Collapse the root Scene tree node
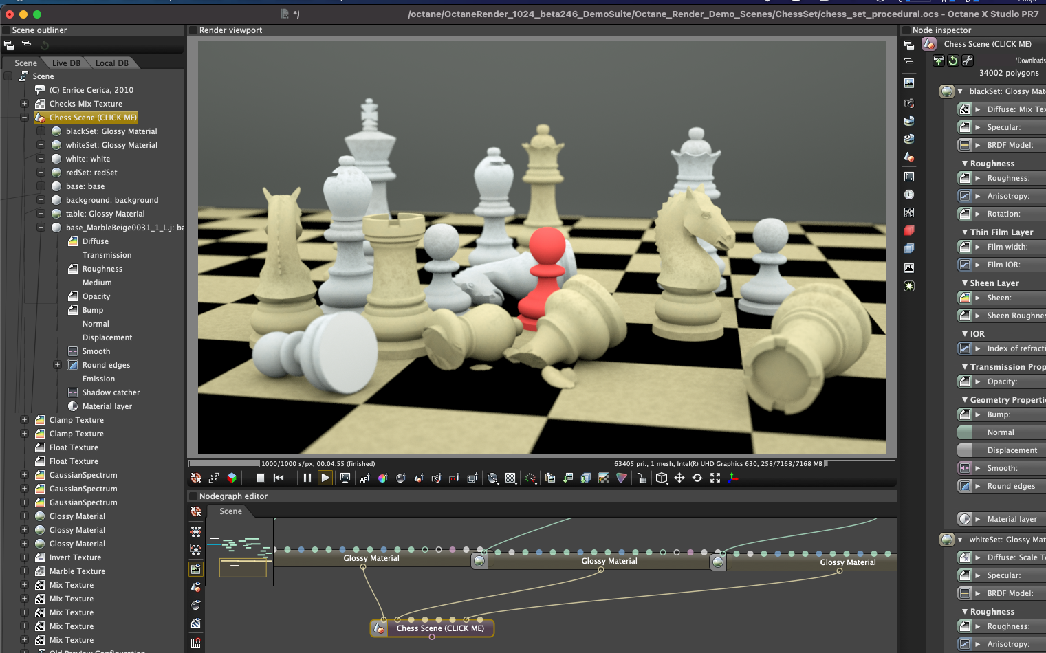1046x653 pixels. tap(8, 76)
